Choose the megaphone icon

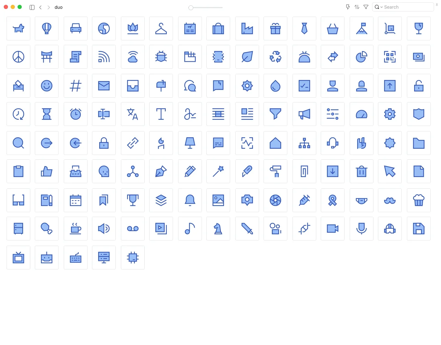[304, 114]
